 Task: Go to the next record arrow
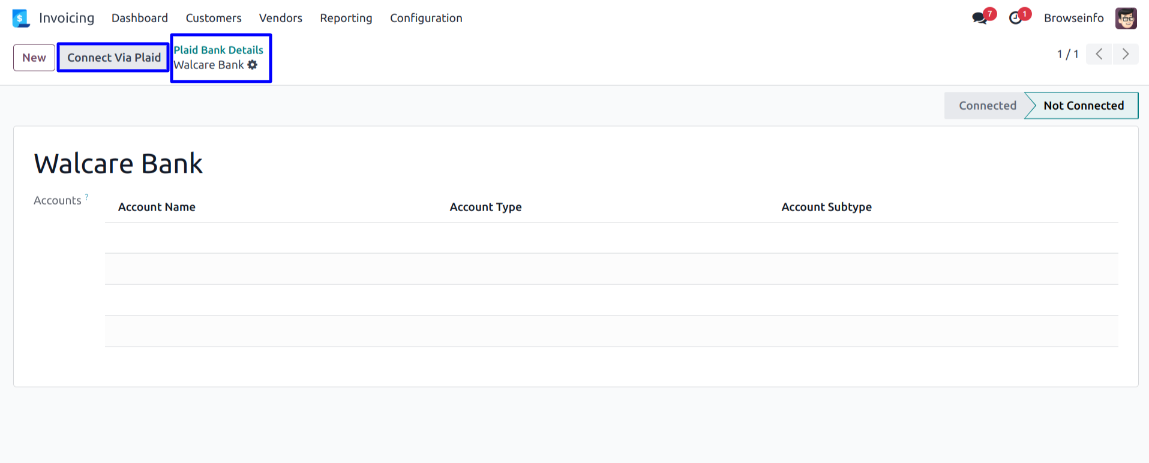point(1125,54)
